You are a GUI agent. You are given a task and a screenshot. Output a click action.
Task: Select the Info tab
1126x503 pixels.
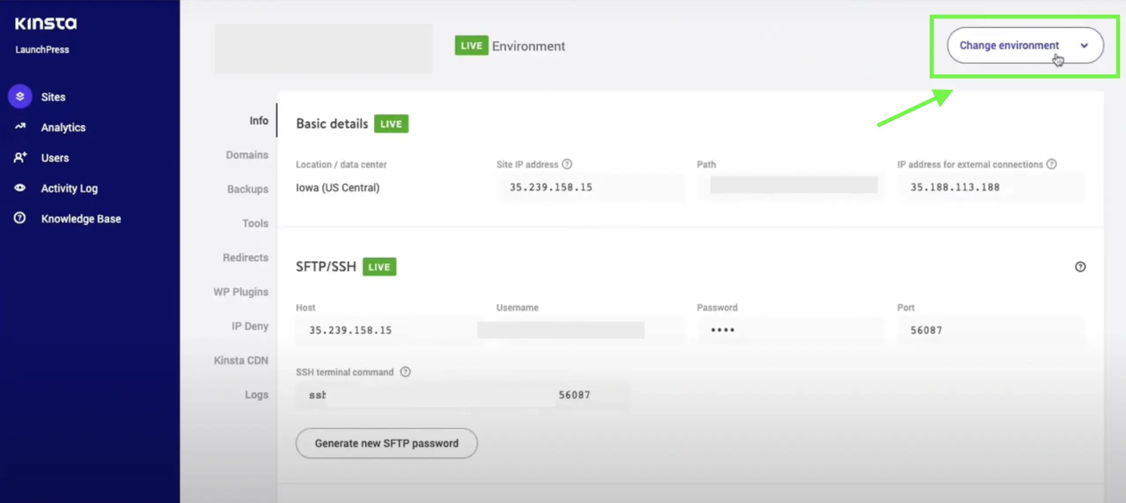tap(259, 120)
